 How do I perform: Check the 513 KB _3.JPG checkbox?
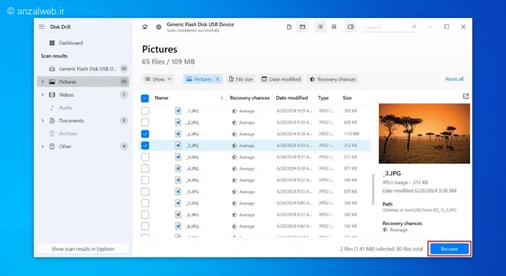(x=145, y=157)
